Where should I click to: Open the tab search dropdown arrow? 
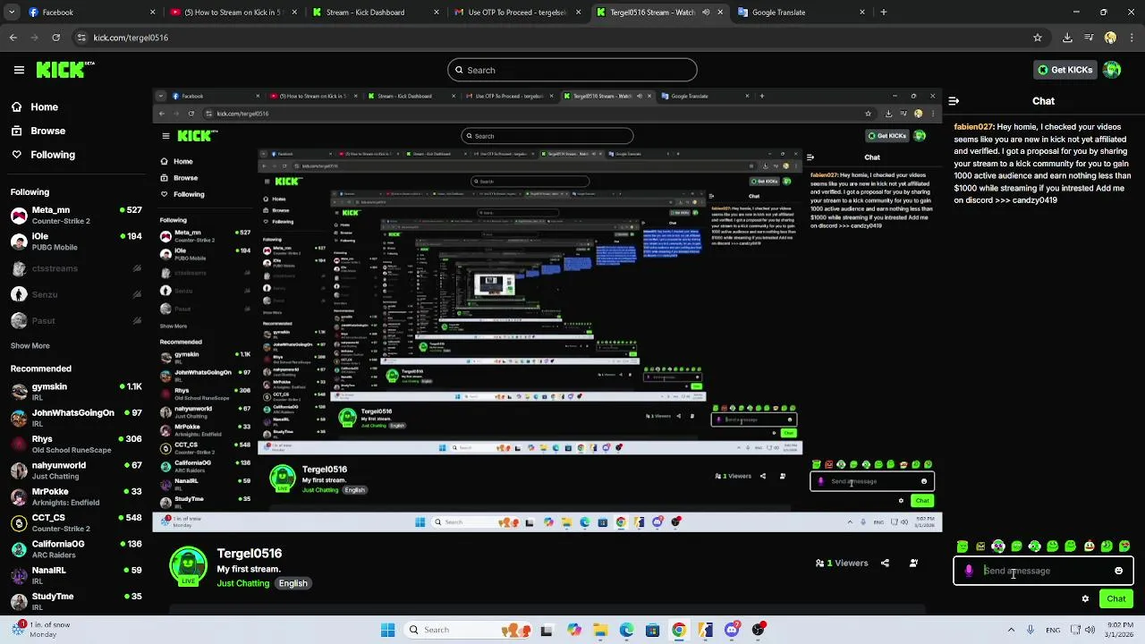[x=13, y=13]
